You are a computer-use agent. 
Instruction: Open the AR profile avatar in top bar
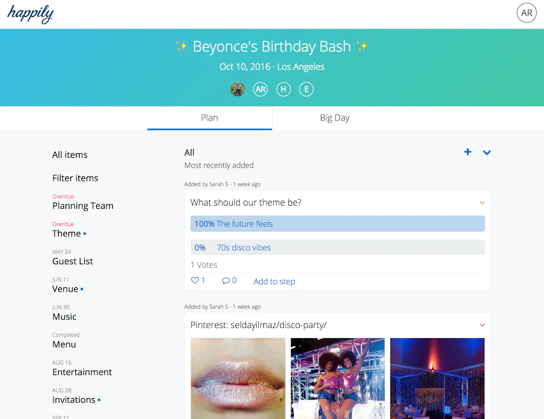click(526, 13)
